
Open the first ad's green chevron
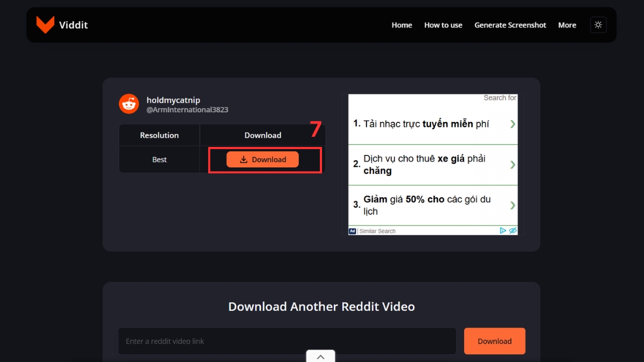point(511,123)
